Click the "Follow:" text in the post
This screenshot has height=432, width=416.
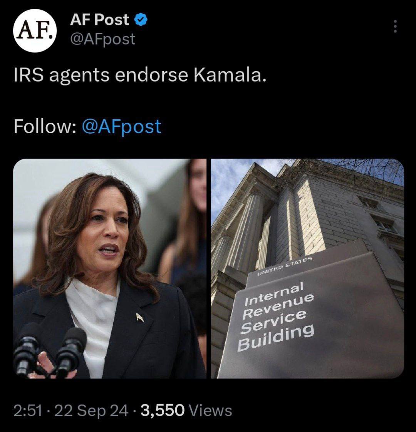click(45, 126)
